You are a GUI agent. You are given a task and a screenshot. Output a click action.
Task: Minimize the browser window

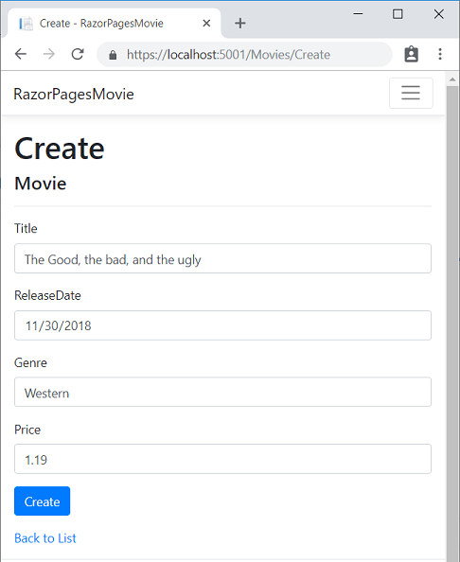pos(358,14)
